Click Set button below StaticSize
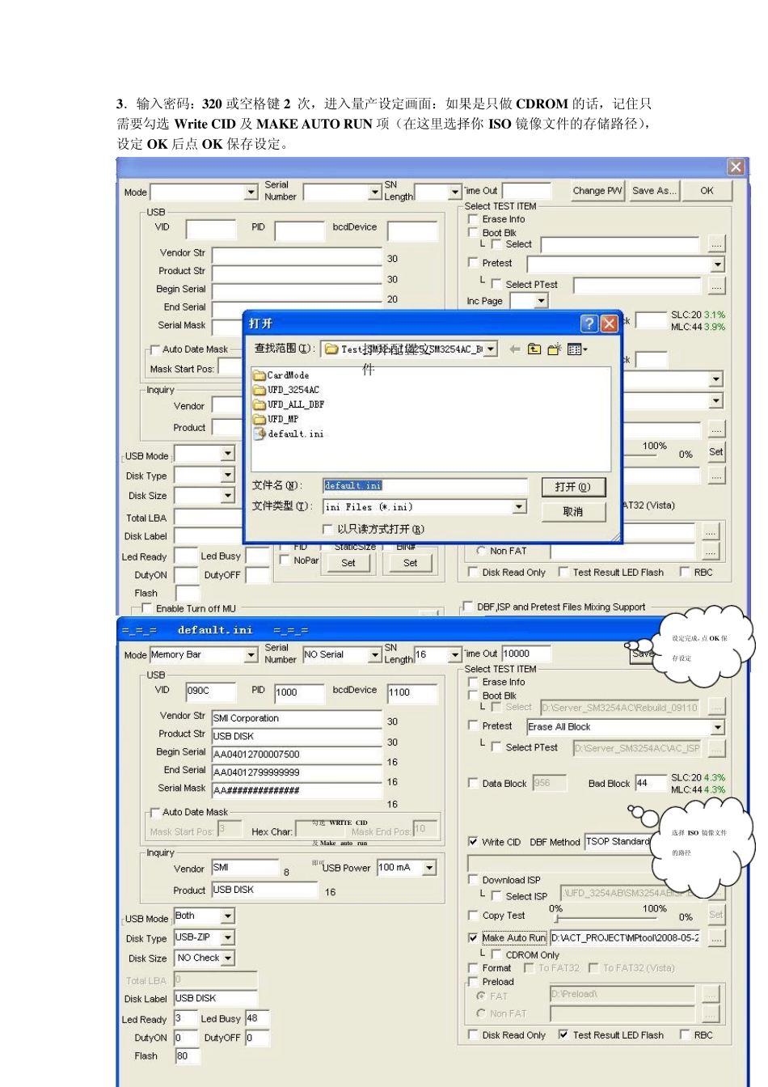Image resolution: width=768 pixels, height=1087 pixels. pos(348,563)
